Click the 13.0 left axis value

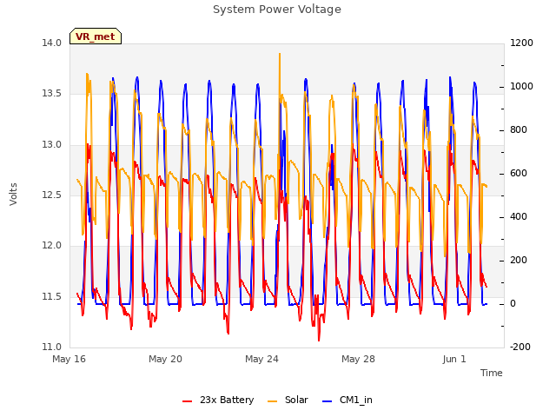tap(52, 144)
